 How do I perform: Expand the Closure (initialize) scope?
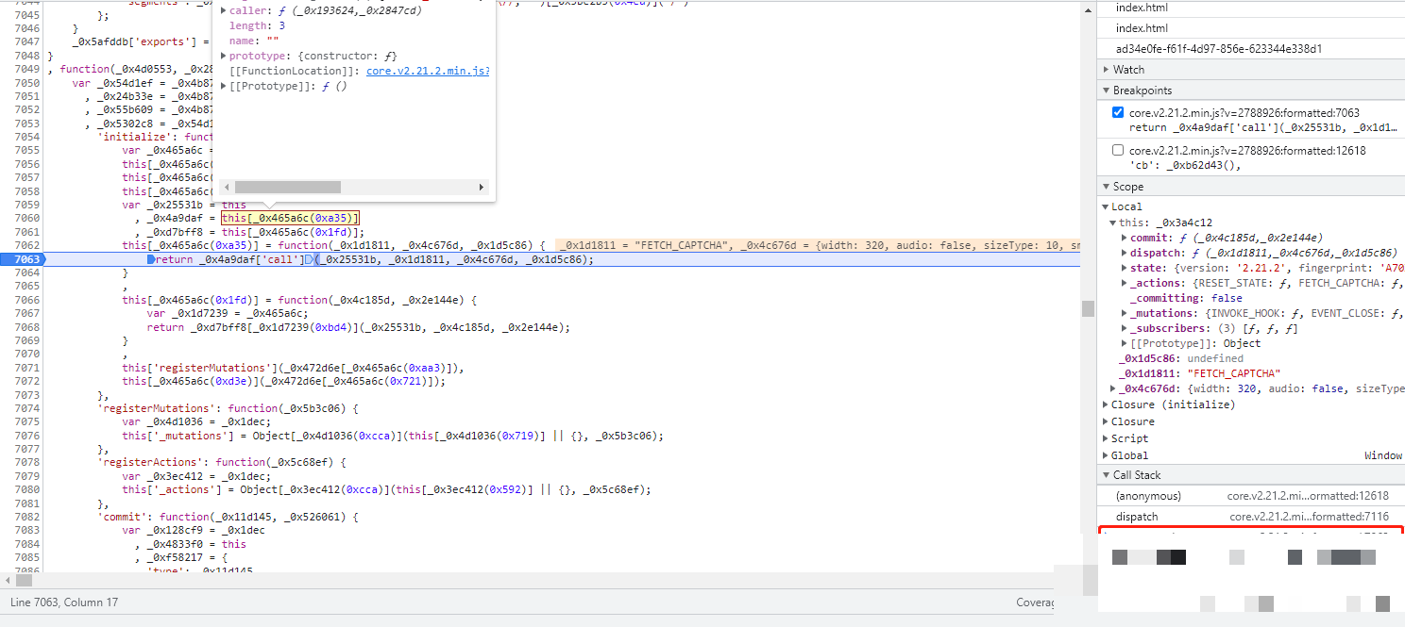pos(1106,404)
